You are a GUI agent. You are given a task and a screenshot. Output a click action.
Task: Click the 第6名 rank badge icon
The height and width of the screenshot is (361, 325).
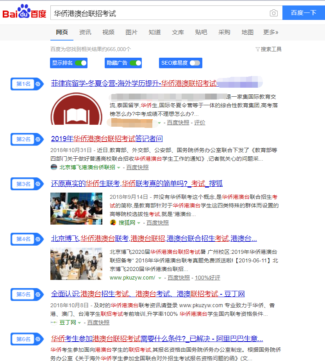click(x=27, y=339)
